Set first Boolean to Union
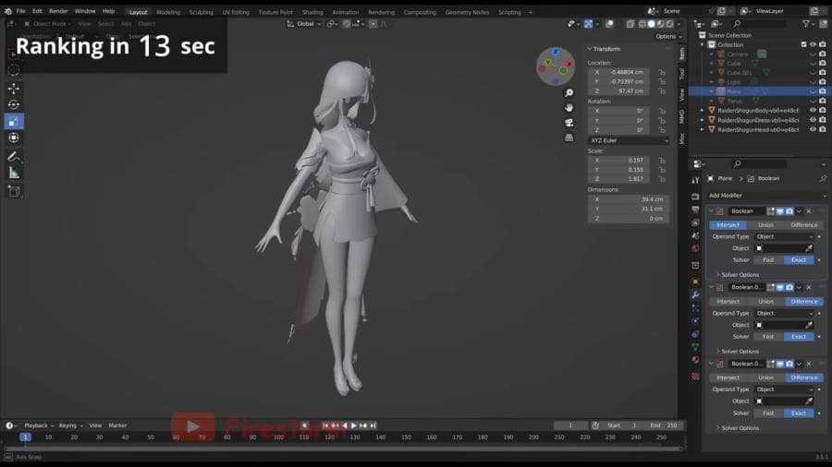Image resolution: width=832 pixels, height=467 pixels. coord(765,225)
